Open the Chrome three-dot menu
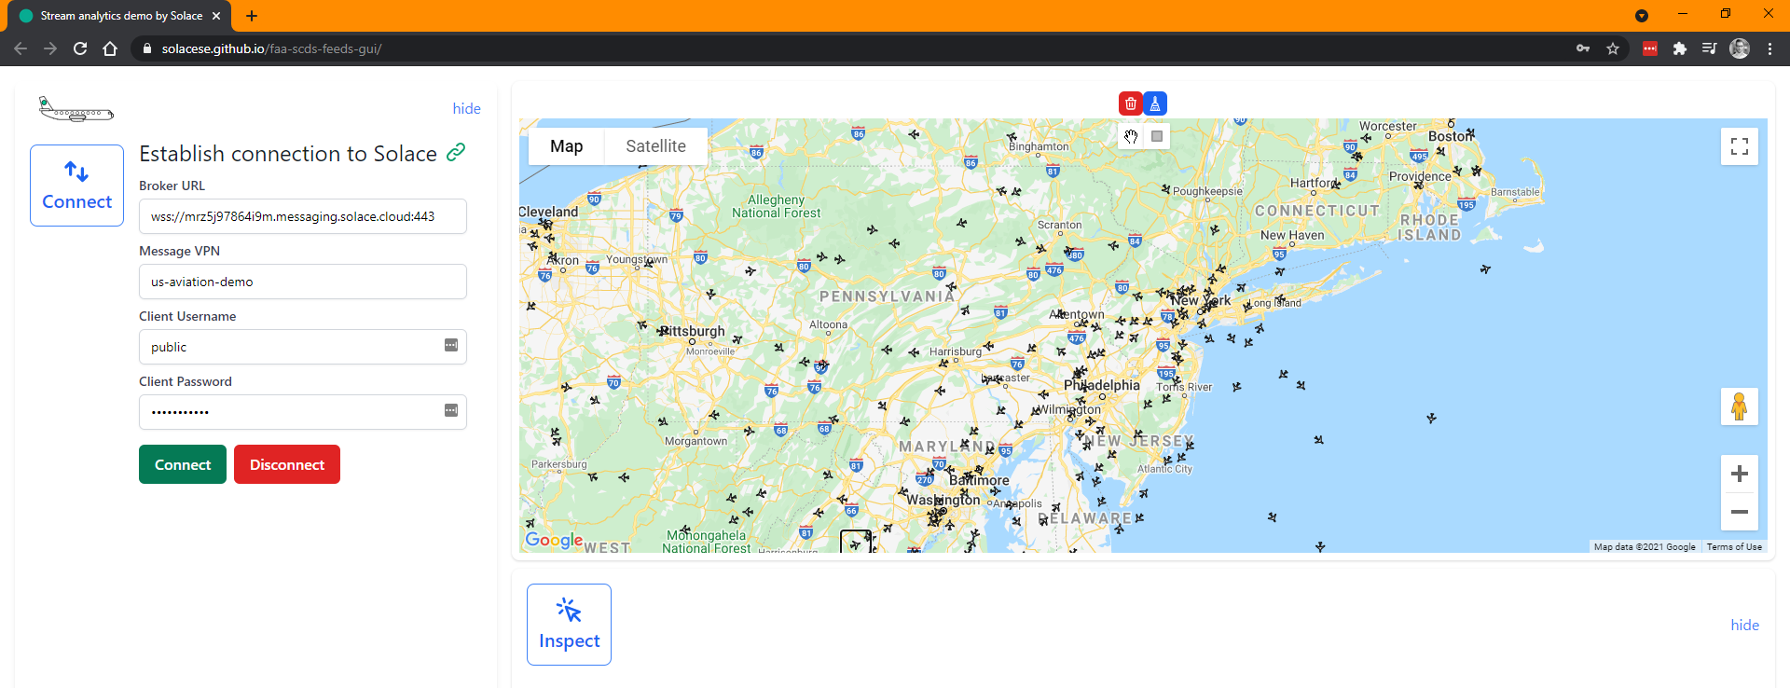This screenshot has height=688, width=1790. pos(1769,48)
